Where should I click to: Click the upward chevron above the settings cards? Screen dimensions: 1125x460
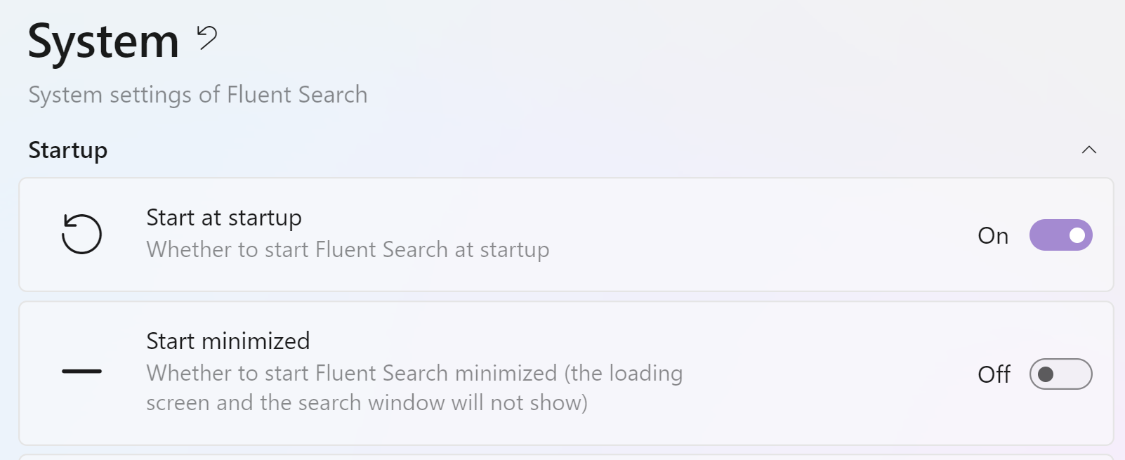1089,150
